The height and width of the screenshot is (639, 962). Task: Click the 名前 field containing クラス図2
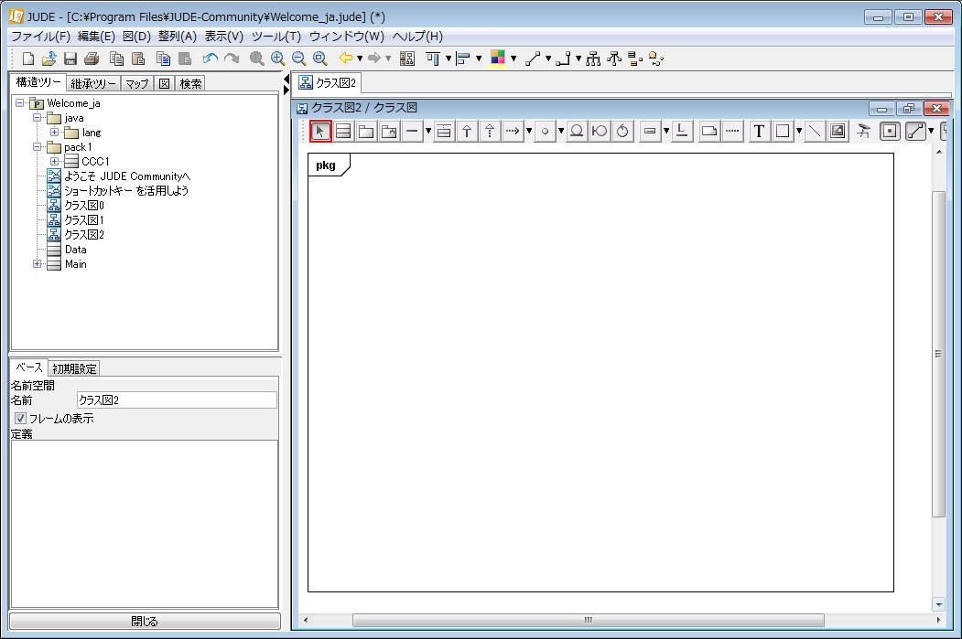click(x=176, y=400)
